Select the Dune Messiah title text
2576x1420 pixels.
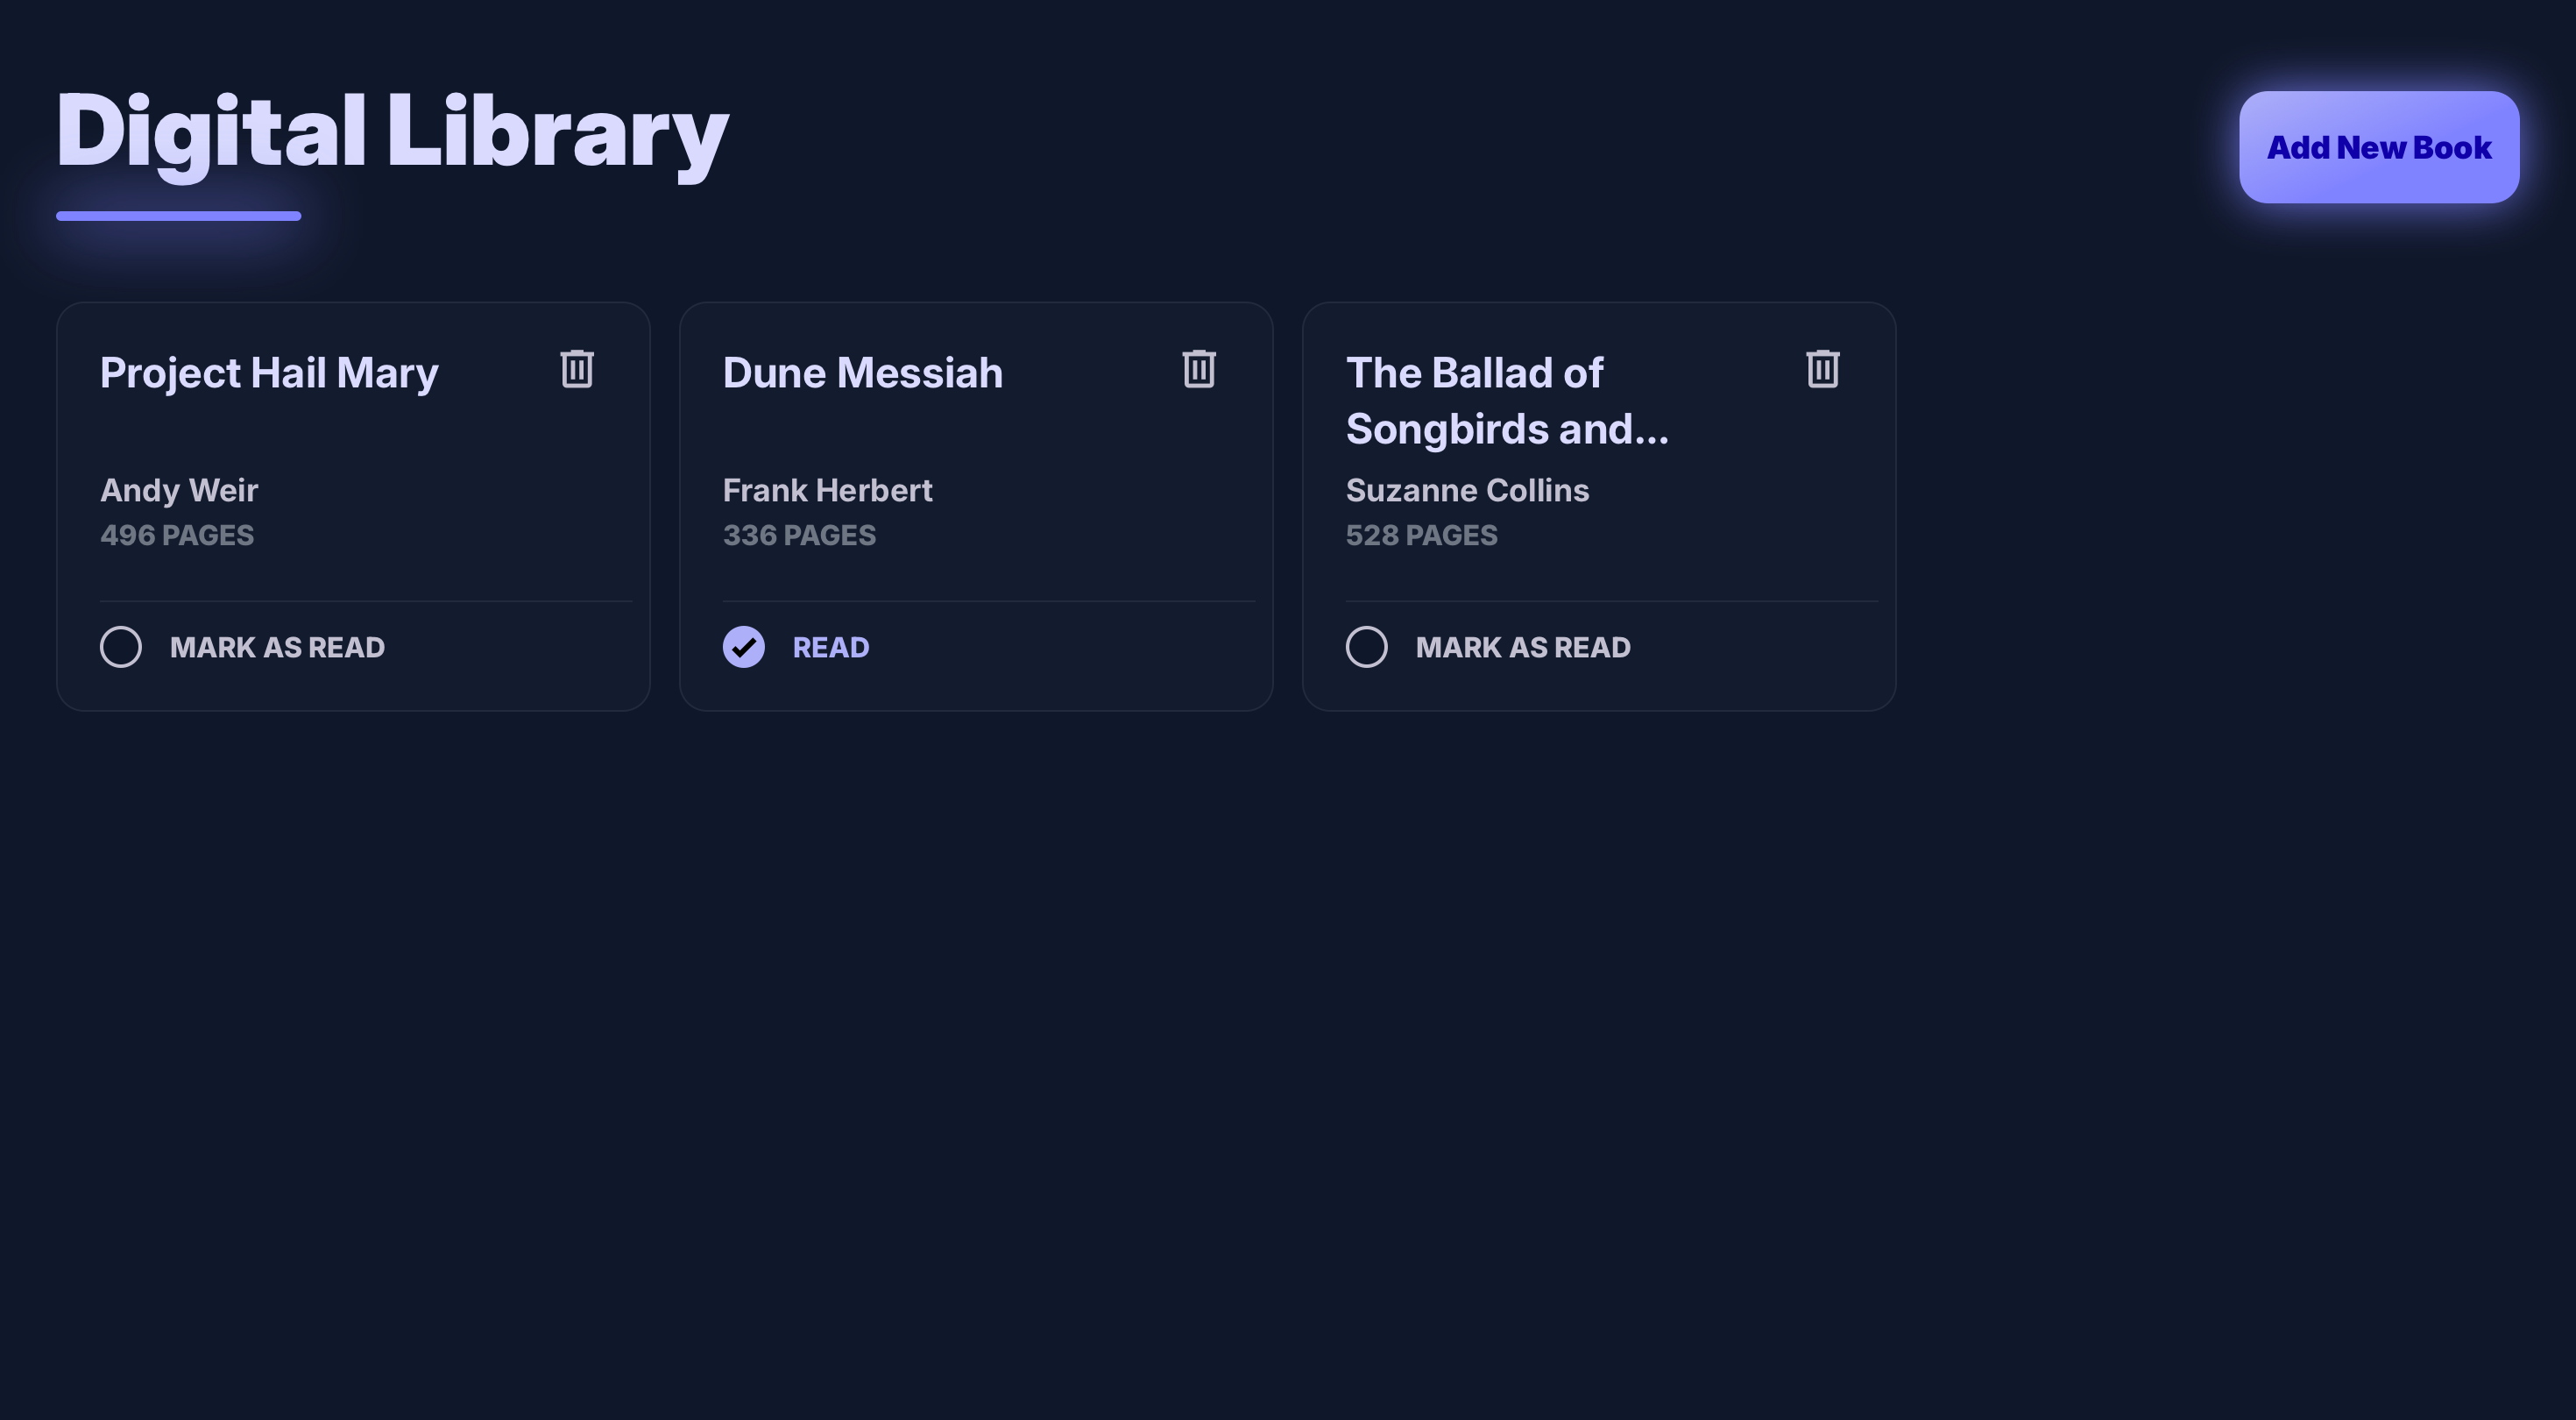(x=862, y=373)
